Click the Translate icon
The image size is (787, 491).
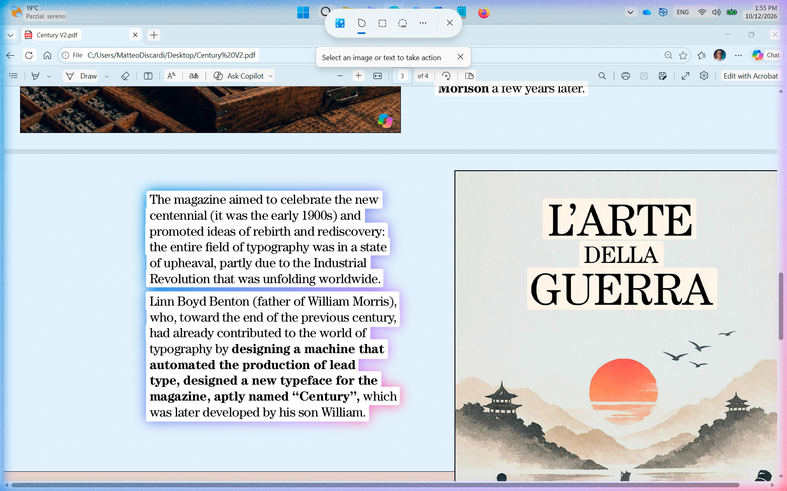pyautogui.click(x=194, y=76)
